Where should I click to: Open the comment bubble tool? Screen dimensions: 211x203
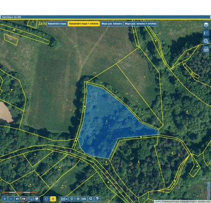click(x=91, y=199)
